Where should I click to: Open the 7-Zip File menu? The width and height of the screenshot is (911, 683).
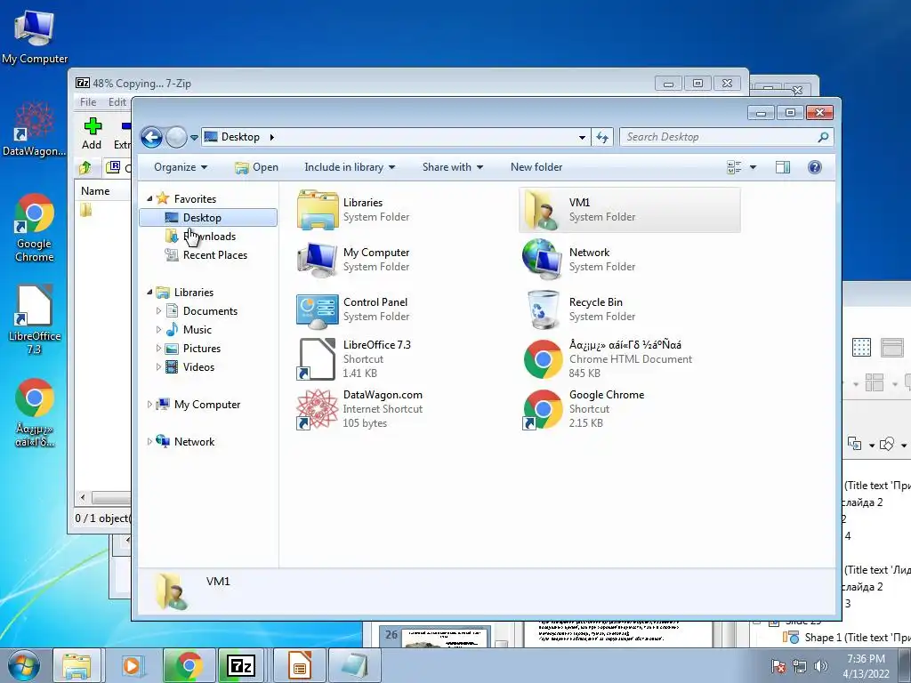click(88, 102)
